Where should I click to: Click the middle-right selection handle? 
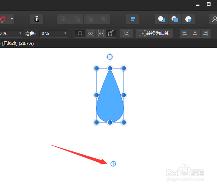(123, 95)
